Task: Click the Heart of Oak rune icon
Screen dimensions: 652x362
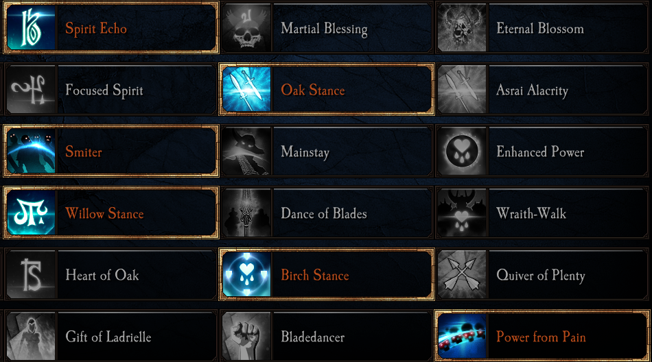Action: 31,275
